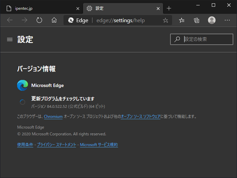Viewport: 237px width, 178px height.
Task: Switch to the ipentec.jp tab
Action: click(41, 8)
